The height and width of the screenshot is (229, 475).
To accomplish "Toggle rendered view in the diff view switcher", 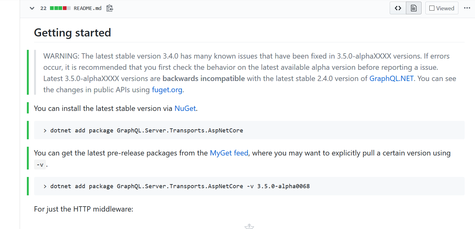I will (413, 8).
